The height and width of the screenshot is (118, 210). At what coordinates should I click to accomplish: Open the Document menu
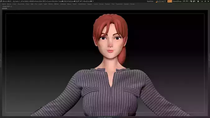[x=21, y=4]
